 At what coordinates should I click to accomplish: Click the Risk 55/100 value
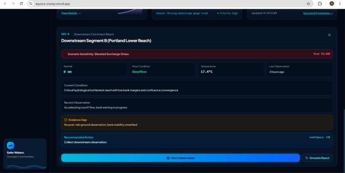tap(322, 54)
